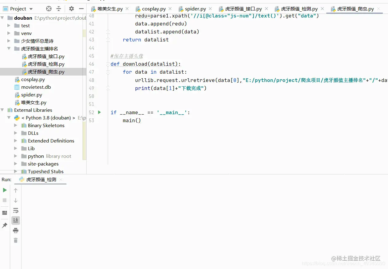Expand the python library root node

[16, 156]
